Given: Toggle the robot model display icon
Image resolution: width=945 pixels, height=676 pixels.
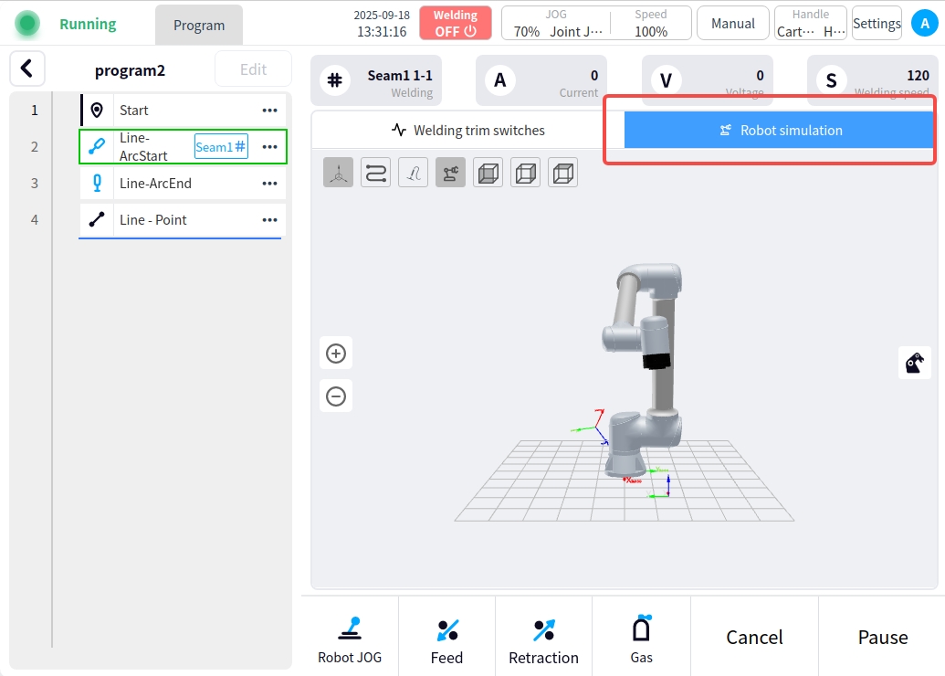Looking at the screenshot, I should 450,173.
